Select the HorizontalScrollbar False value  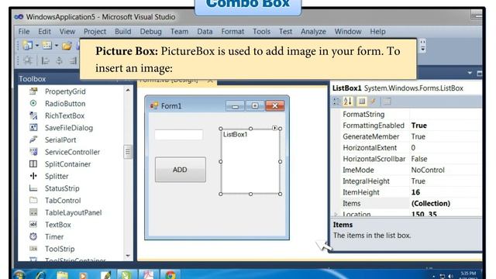coord(419,159)
